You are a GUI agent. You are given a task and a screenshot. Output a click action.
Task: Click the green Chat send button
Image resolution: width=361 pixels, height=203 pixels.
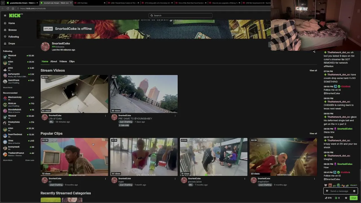(x=353, y=198)
